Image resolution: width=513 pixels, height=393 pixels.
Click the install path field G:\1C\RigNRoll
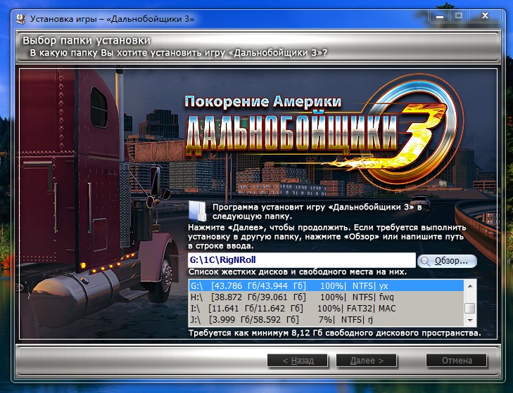[x=302, y=260]
